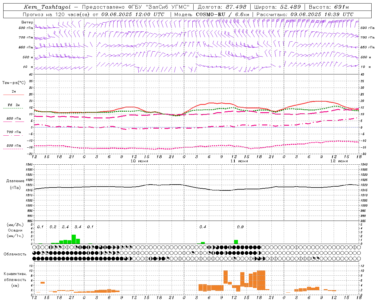
Task: Select the text Прогноз на 120 часа(ов)
Action: 56,14
